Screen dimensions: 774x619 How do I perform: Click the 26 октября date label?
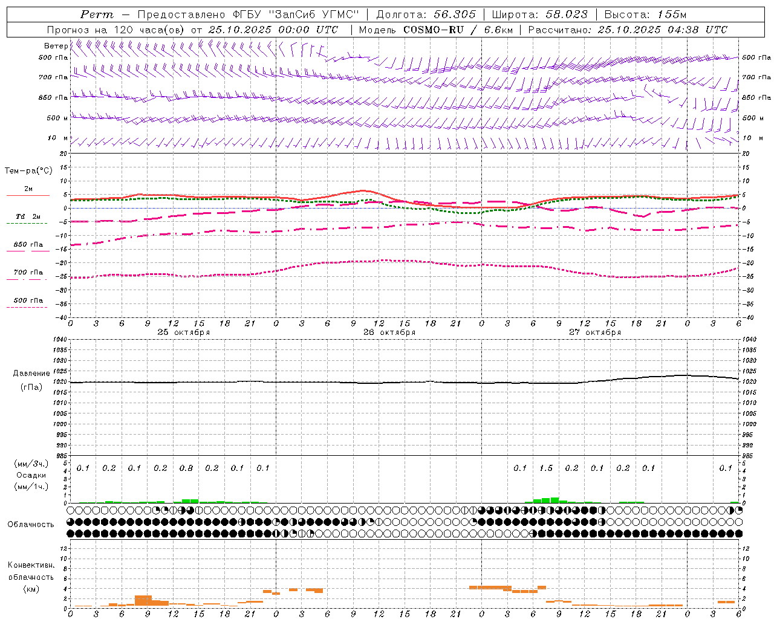click(389, 332)
